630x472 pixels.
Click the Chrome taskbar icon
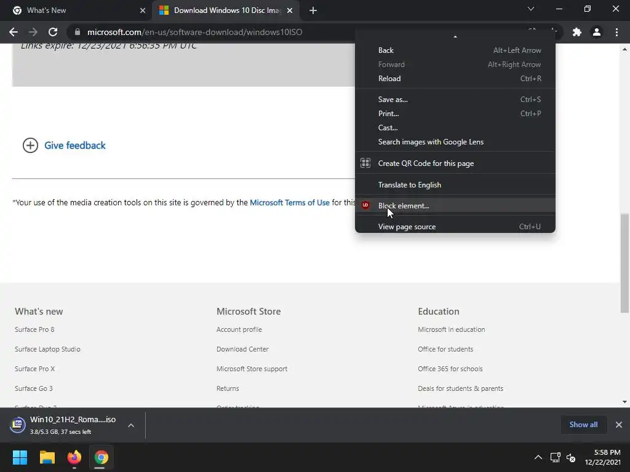[102, 457]
